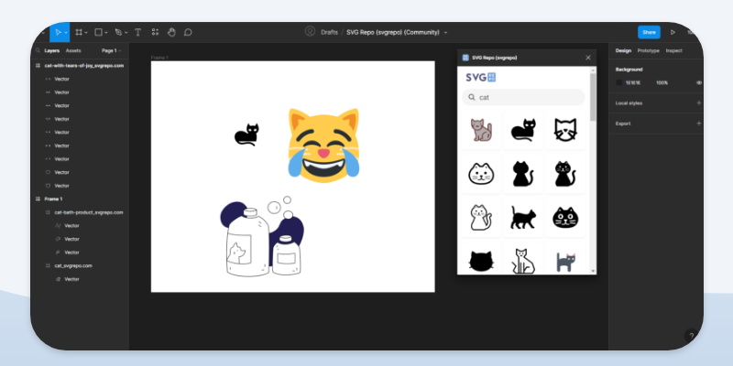Add an Export setting with plus
Screen dimensions: 733x366
coord(699,124)
